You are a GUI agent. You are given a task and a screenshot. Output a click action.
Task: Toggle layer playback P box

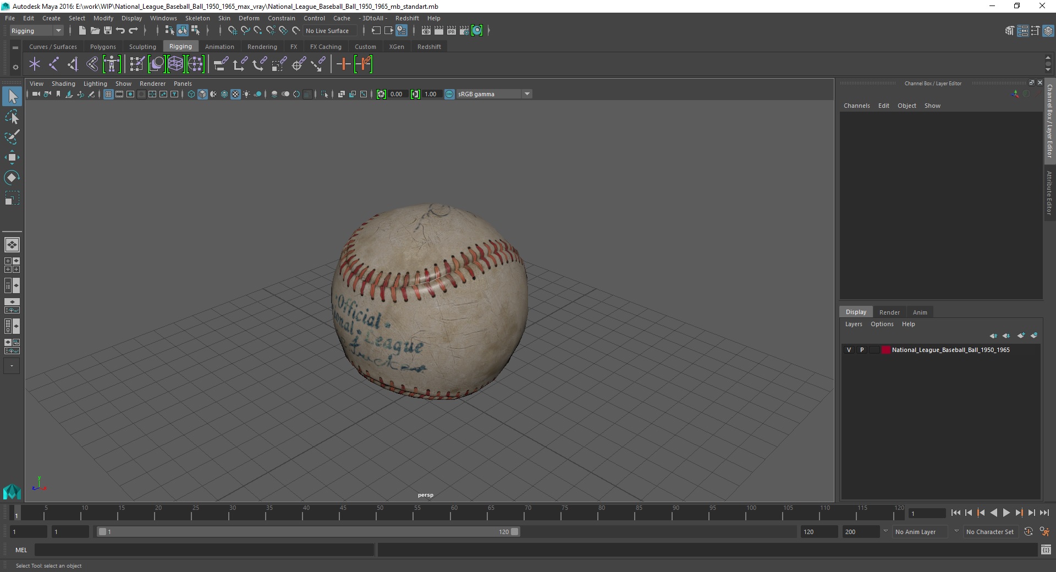point(862,350)
